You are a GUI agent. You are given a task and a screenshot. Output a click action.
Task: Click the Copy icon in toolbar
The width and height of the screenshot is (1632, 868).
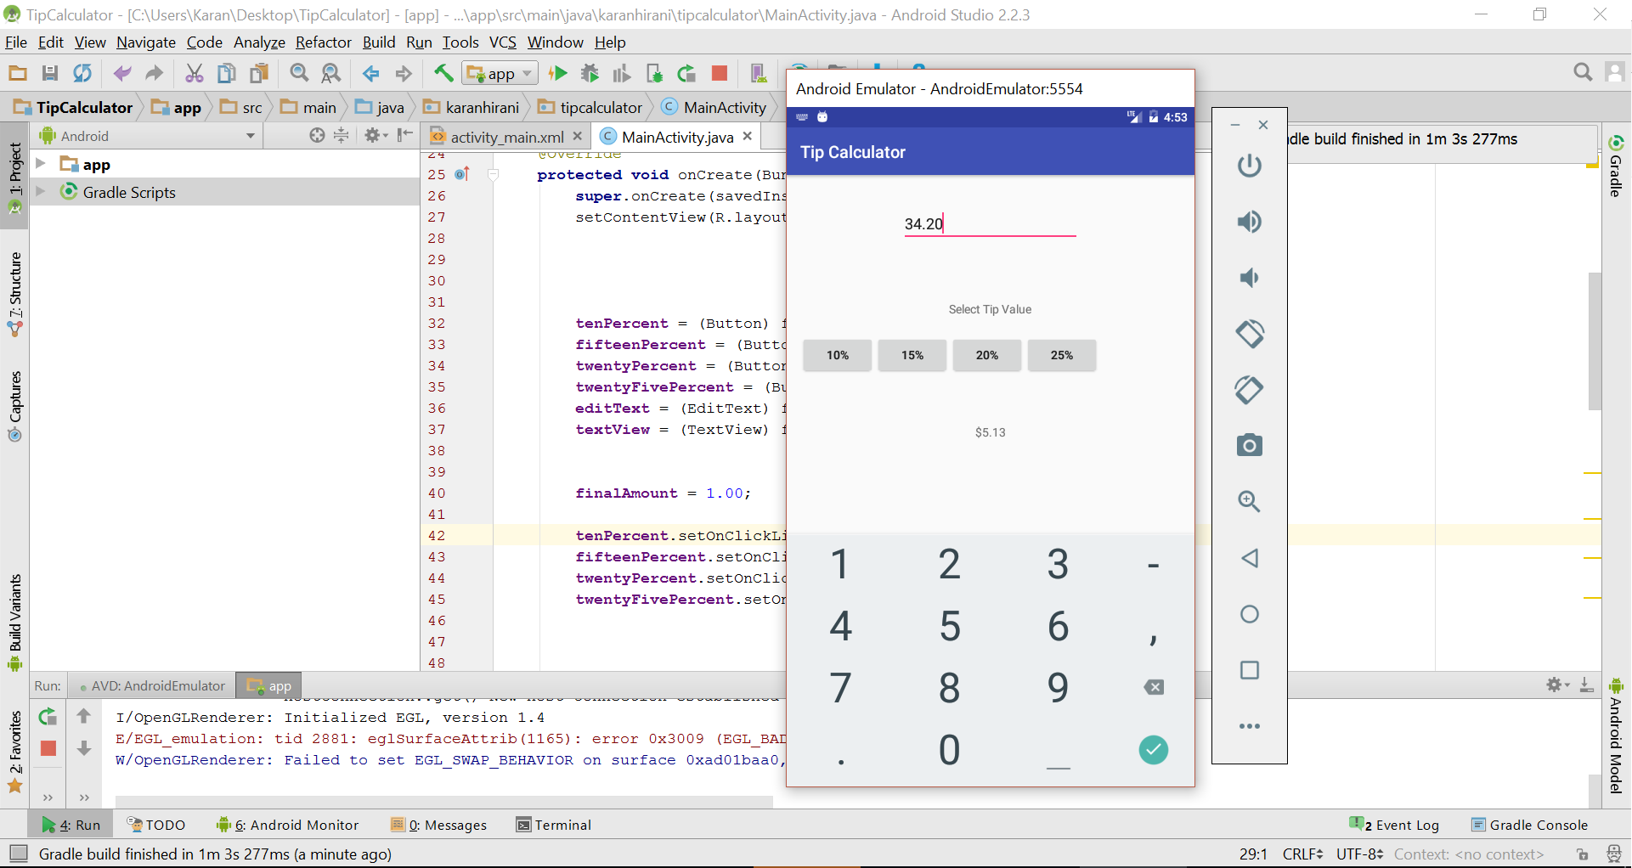pyautogui.click(x=227, y=74)
